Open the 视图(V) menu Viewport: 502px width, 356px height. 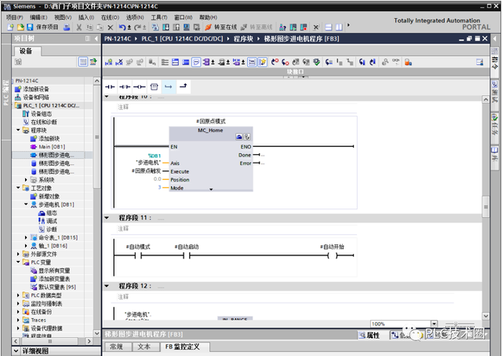(63, 17)
